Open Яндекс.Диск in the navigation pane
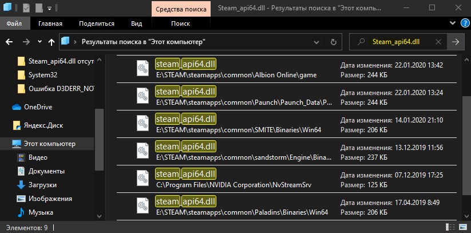Screen dimensions: 471x233 coord(43,125)
